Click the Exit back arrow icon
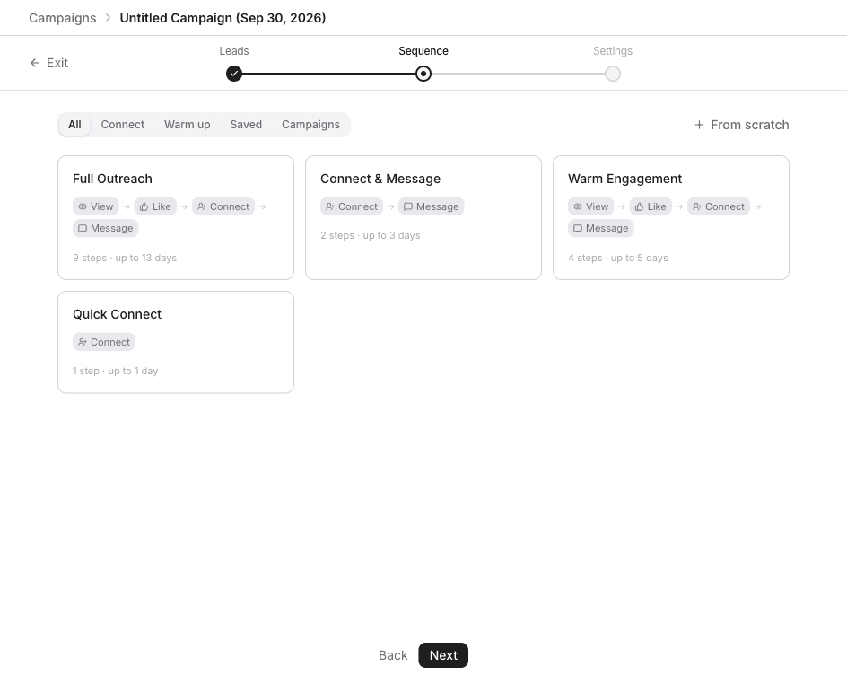 [35, 63]
